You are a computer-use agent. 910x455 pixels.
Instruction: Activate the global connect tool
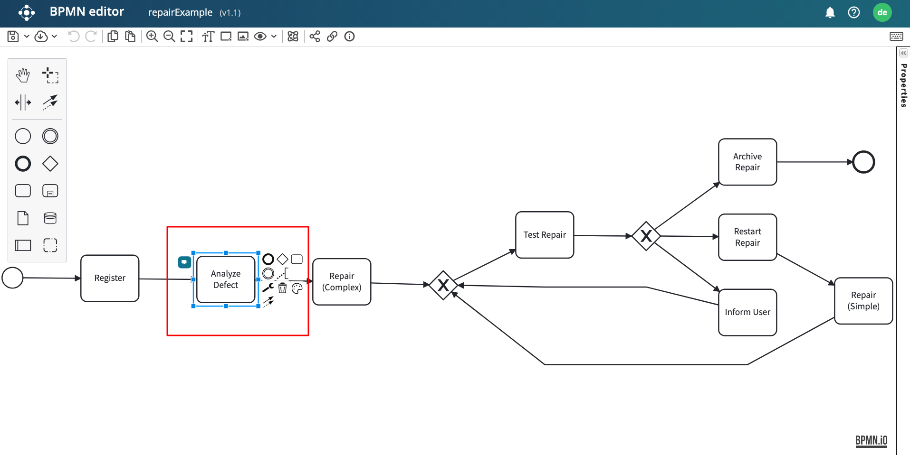tap(50, 102)
